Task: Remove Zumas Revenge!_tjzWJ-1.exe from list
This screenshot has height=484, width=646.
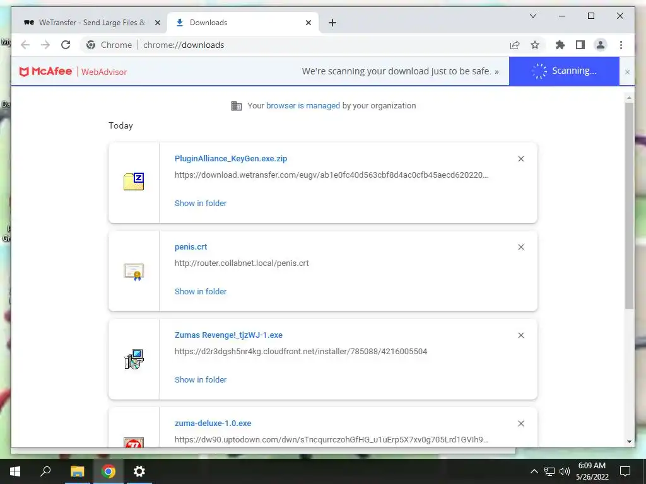Action: (x=520, y=335)
